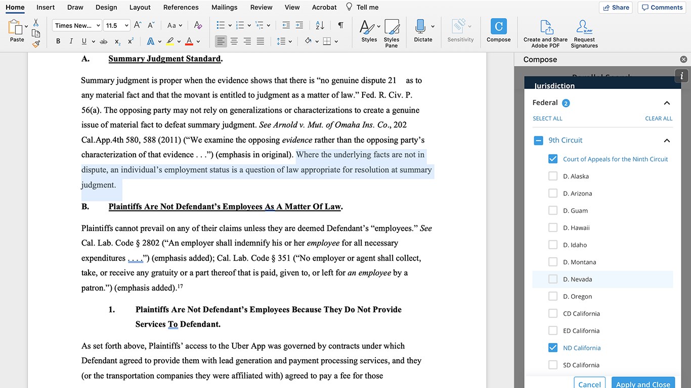Check the SD California checkbox
Image resolution: width=691 pixels, height=388 pixels.
[553, 365]
